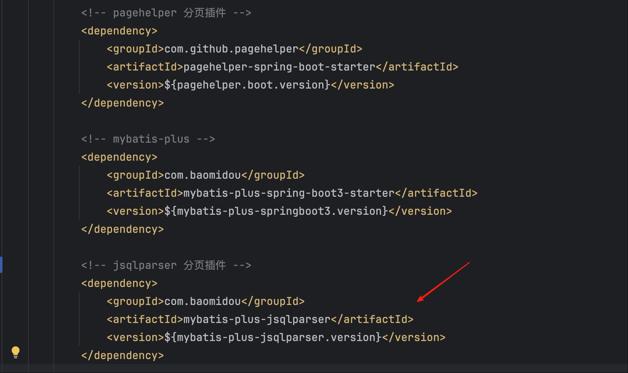Image resolution: width=628 pixels, height=373 pixels.
Task: Click the opening dependency tag below jsqlparser comment
Action: pyautogui.click(x=119, y=284)
